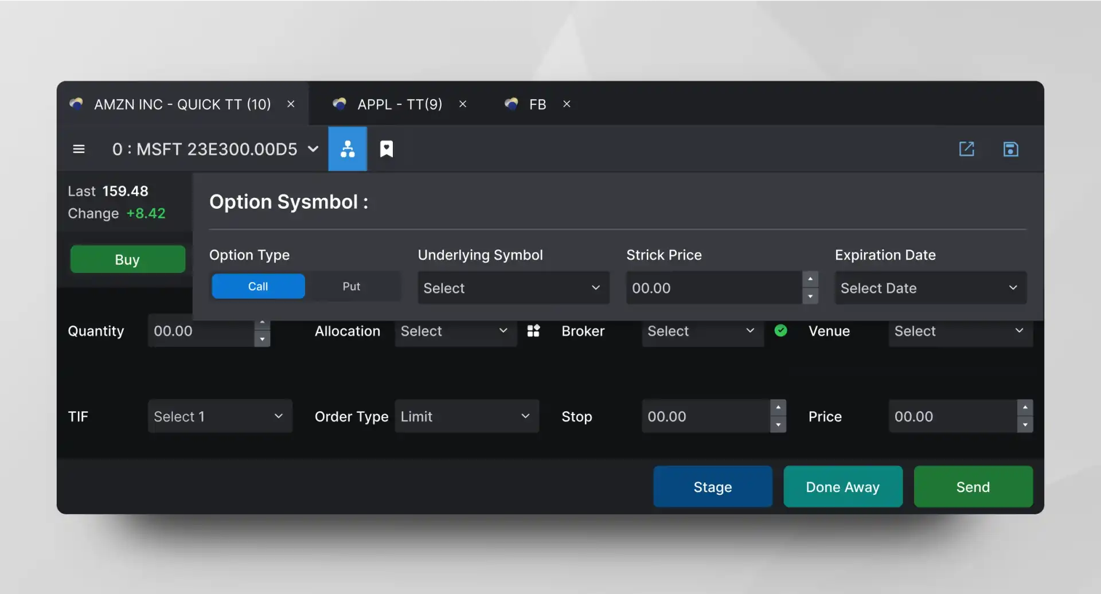Open the hamburger menu icon
This screenshot has width=1101, height=594.
[79, 149]
